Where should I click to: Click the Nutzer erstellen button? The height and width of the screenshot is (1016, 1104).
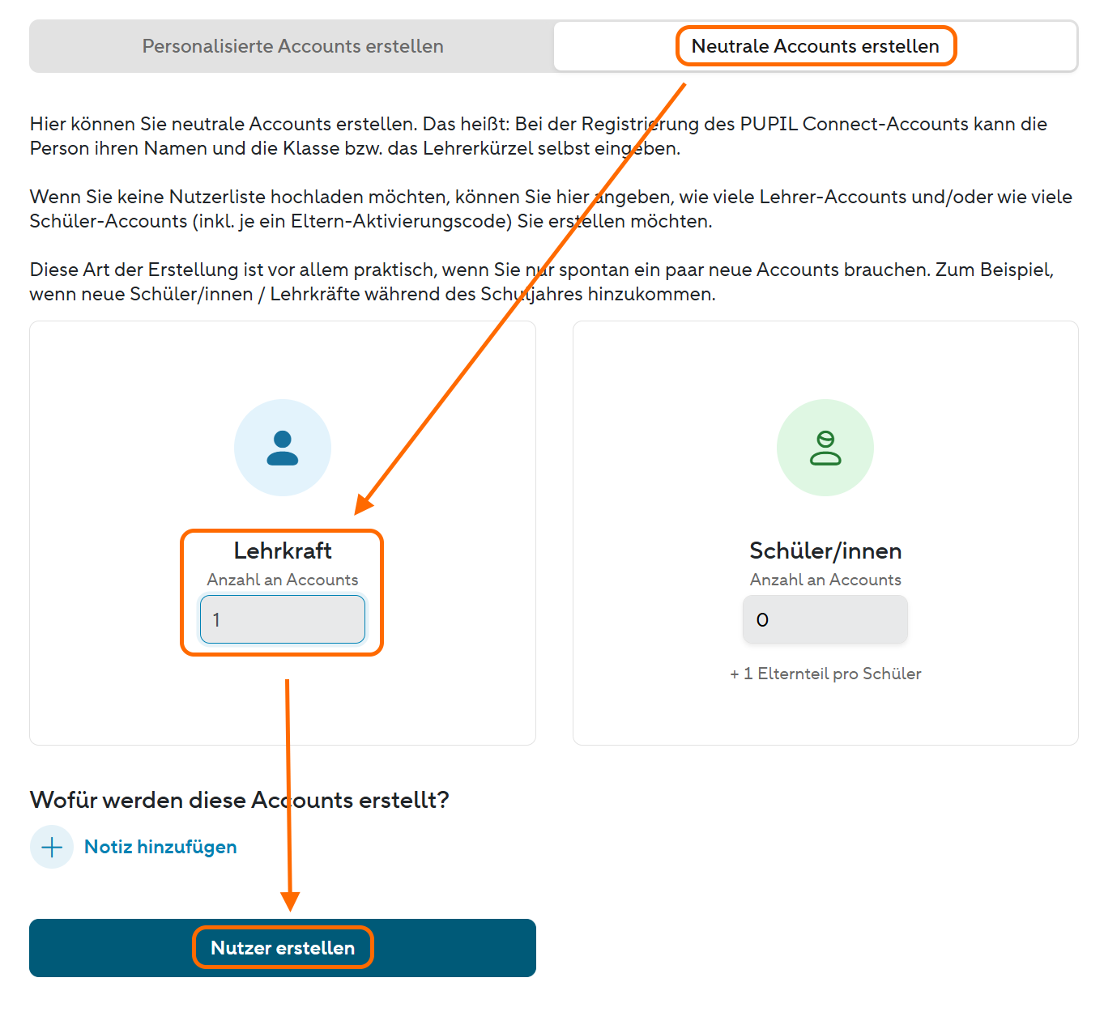tap(283, 948)
